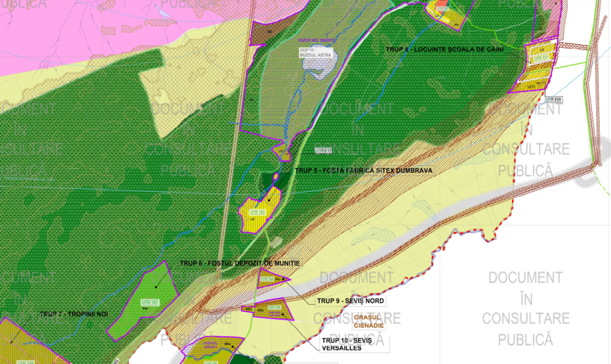Screen dimensions: 611x364
Task: Select the brown SD parcel near the top
Action: pyautogui.click(x=267, y=33)
